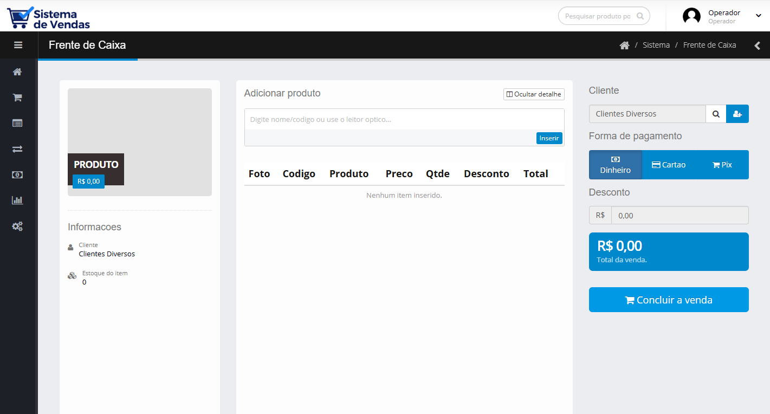Click the Preco column header
Image resolution: width=770 pixels, height=414 pixels.
pos(399,174)
